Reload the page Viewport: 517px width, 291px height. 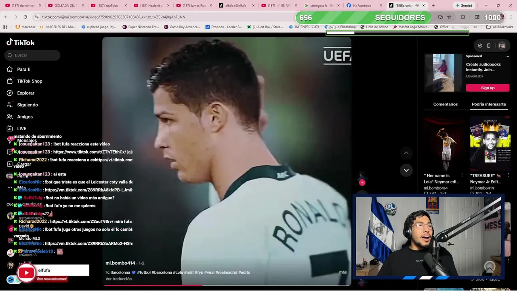[x=25, y=17]
